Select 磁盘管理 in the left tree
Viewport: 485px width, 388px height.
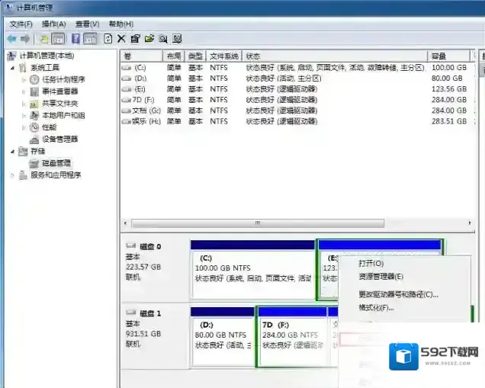[56, 163]
